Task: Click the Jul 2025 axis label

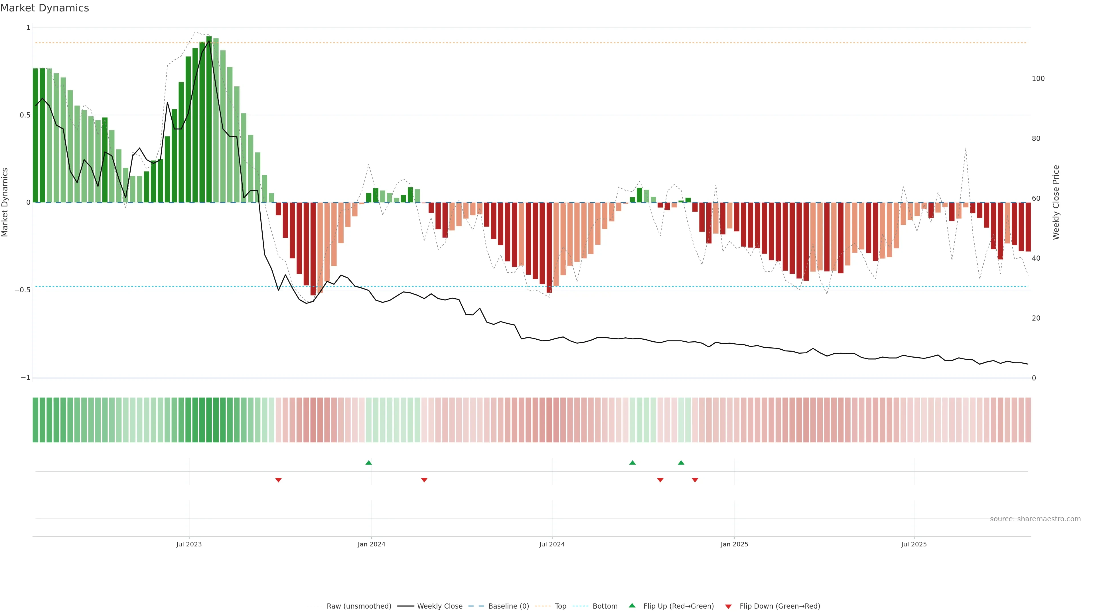Action: (x=913, y=544)
